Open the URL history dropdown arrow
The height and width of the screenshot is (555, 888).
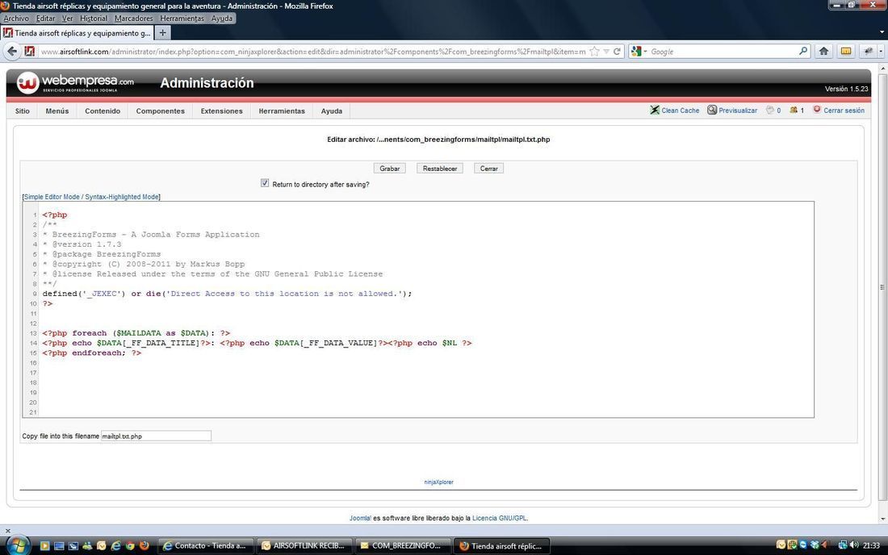[x=606, y=52]
